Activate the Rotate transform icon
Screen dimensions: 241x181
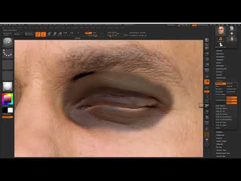point(60,34)
